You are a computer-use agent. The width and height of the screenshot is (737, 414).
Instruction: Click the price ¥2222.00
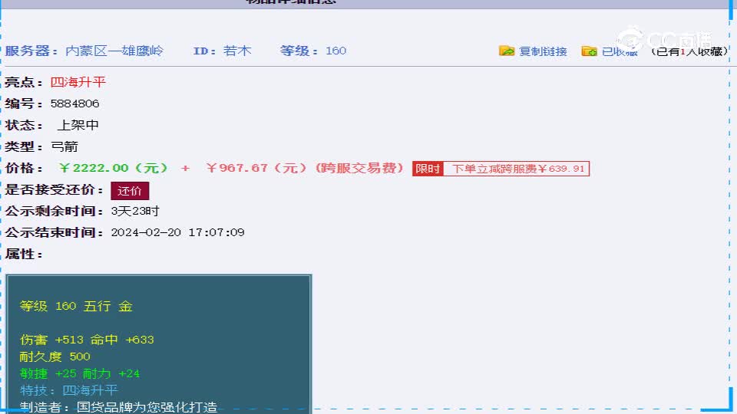[x=114, y=168]
